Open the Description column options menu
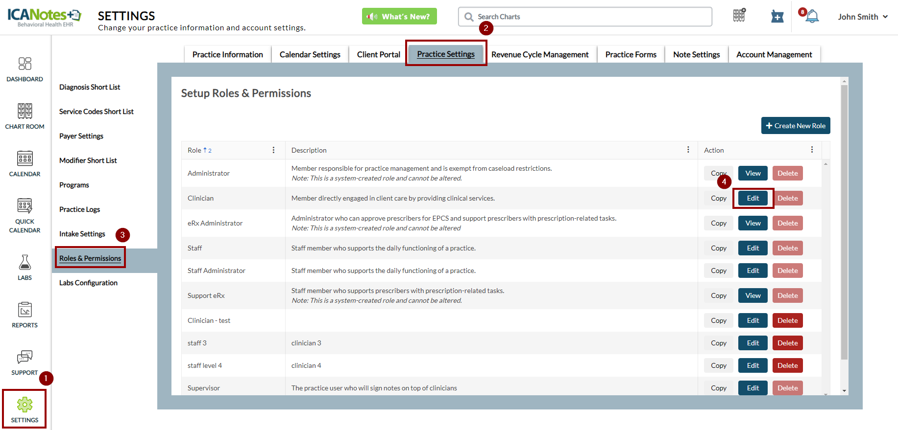This screenshot has width=898, height=430. pyautogui.click(x=688, y=150)
